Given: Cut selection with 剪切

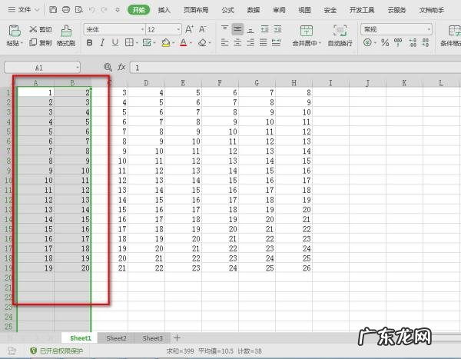Looking at the screenshot, I should tap(41, 29).
